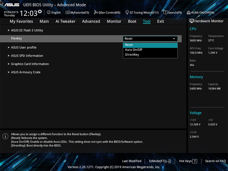Click the 07/04/2019 date
This screenshot has height=171, width=228.
[11, 12]
